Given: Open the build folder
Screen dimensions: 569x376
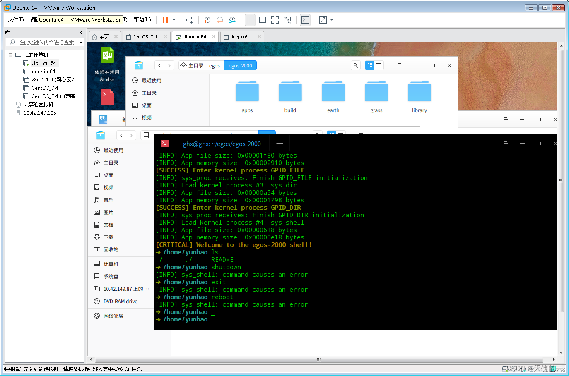Looking at the screenshot, I should (290, 97).
